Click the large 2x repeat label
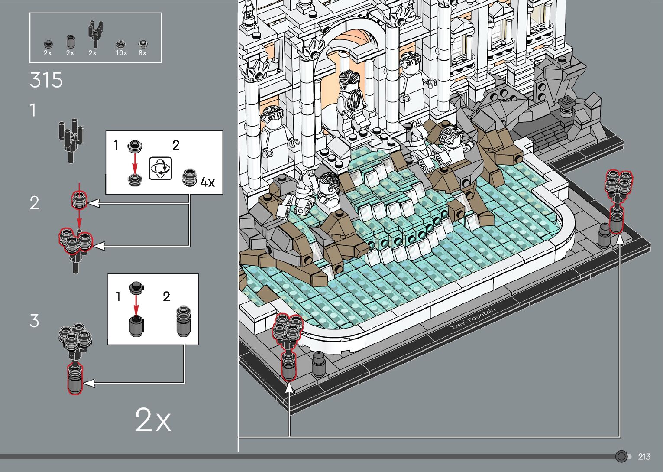This screenshot has height=472, width=663. coord(153,420)
